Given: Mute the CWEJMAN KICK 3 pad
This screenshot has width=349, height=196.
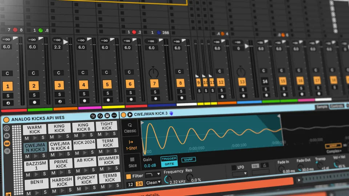Looking at the screenshot, I should 27,156.
